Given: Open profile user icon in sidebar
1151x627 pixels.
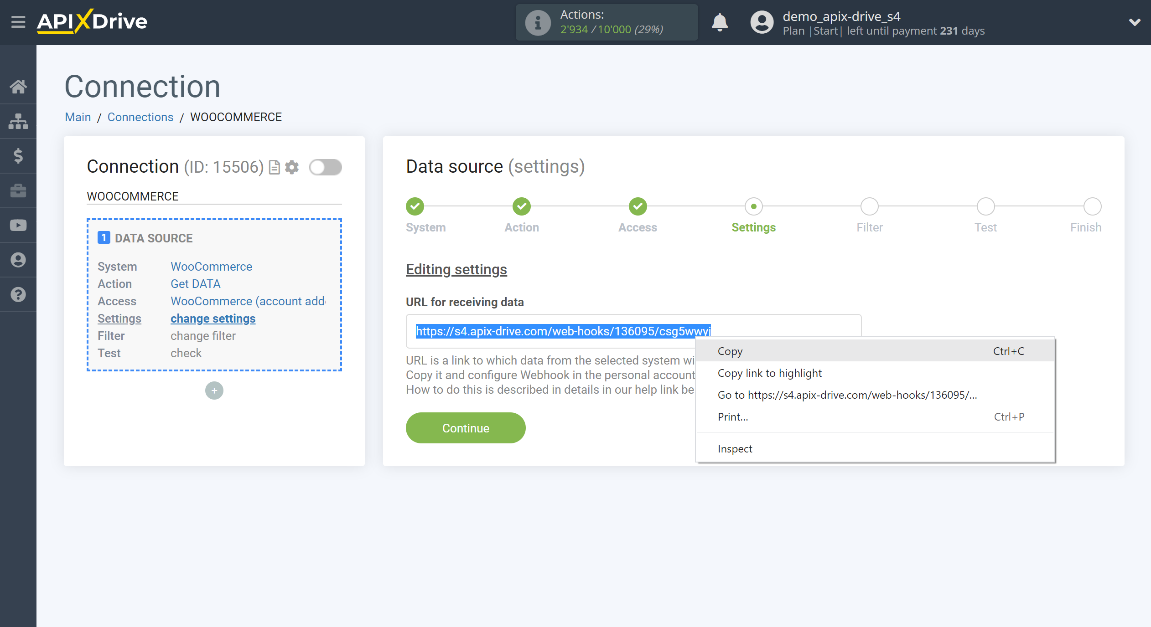Looking at the screenshot, I should pyautogui.click(x=18, y=260).
